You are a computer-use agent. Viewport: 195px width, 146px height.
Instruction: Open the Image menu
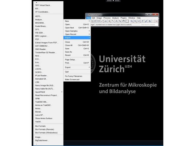click(x=99, y=18)
